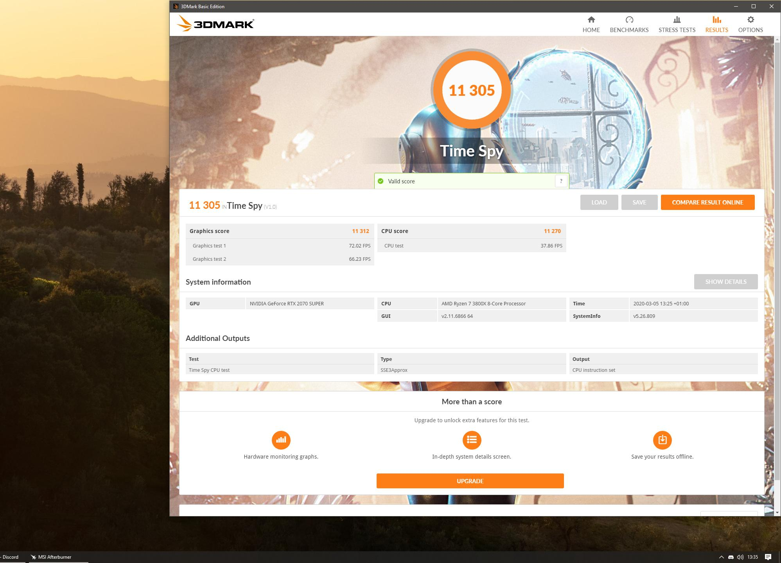Click the scrollbar down arrow
Viewport: 781px width, 563px height.
(777, 512)
